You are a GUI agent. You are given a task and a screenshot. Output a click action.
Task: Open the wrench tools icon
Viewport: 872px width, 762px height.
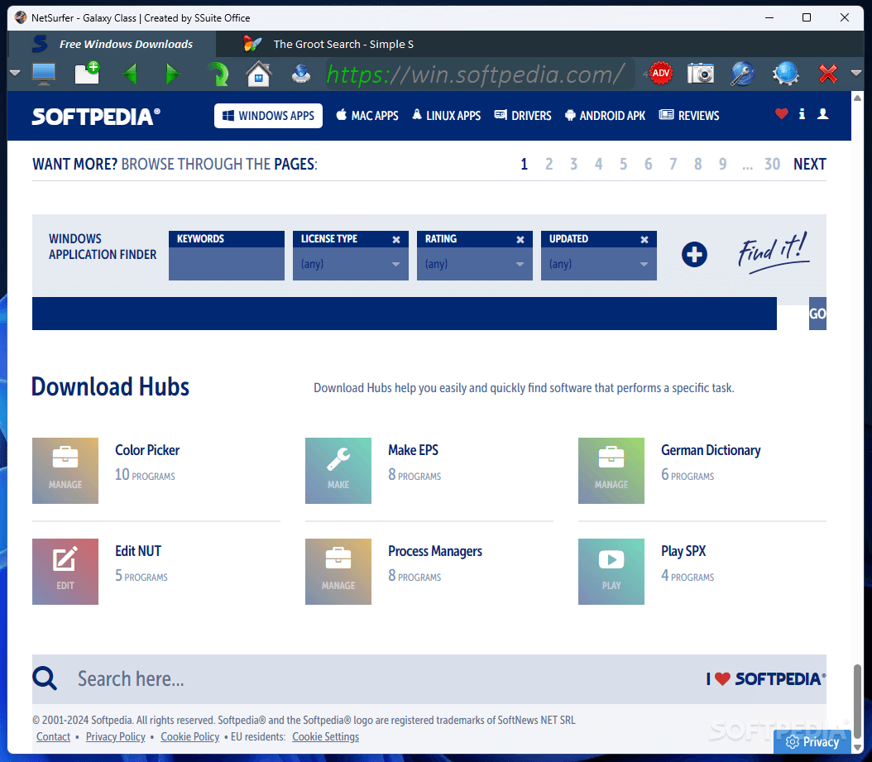(742, 74)
